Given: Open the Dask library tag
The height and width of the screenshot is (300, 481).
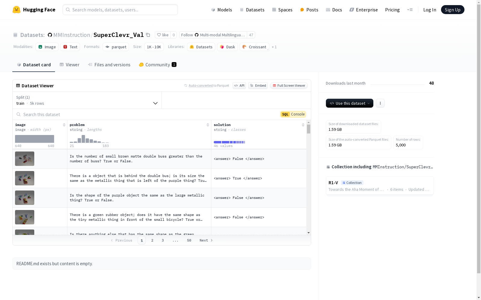Looking at the screenshot, I should (227, 47).
